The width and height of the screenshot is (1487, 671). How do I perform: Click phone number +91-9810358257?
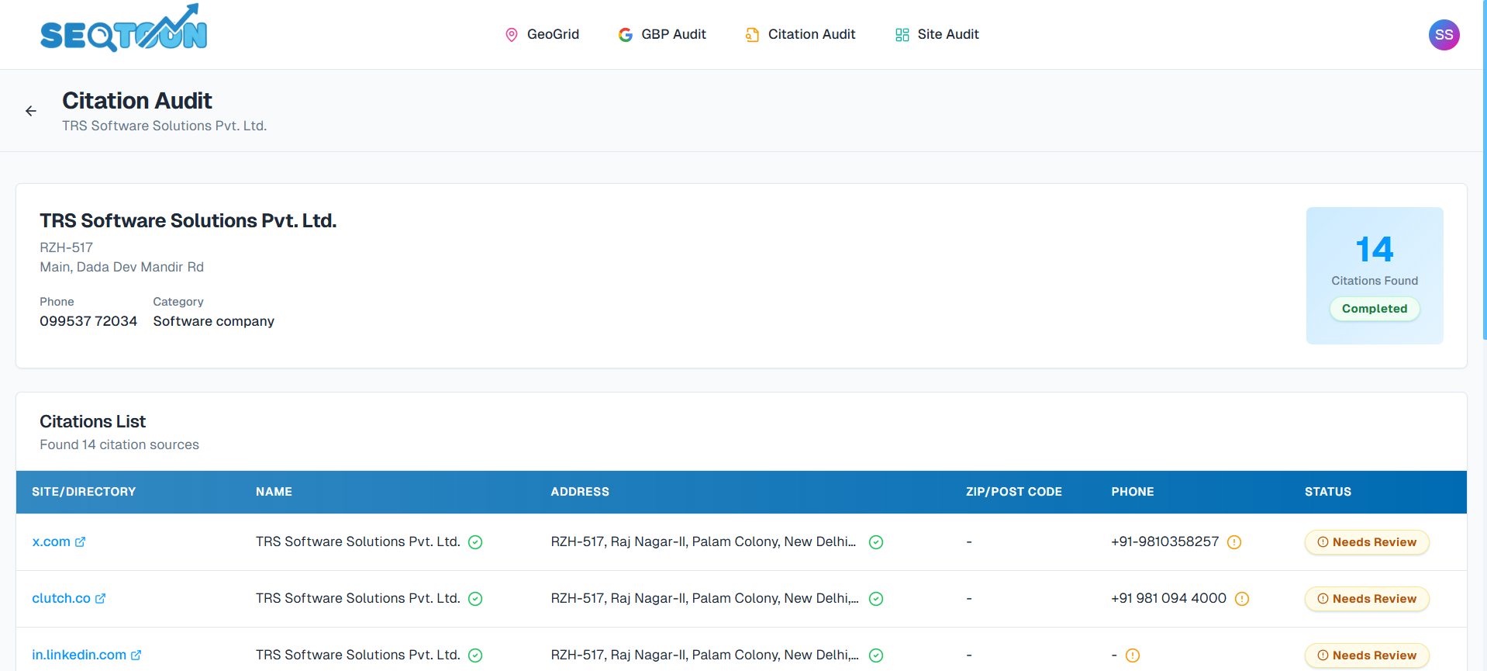click(x=1164, y=541)
